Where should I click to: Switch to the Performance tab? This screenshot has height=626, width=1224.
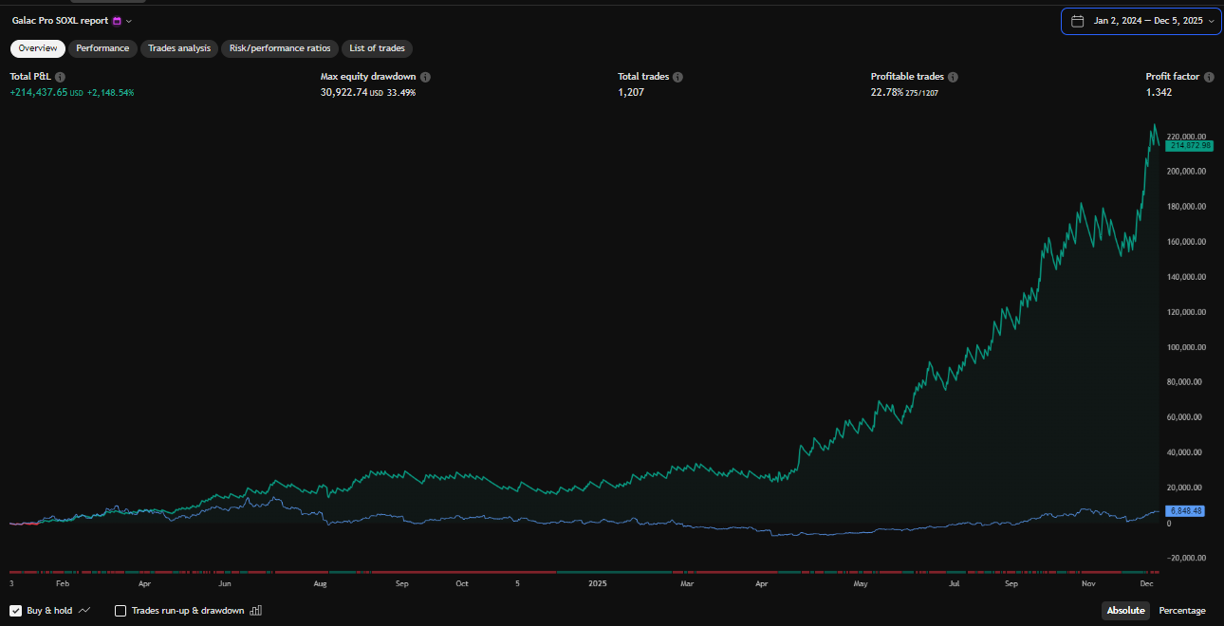(102, 48)
